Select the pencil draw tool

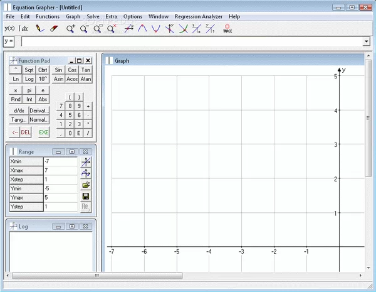40,28
